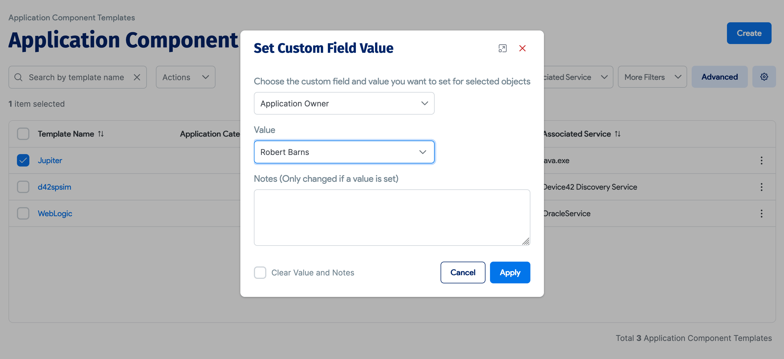Open the settings gear icon

764,77
